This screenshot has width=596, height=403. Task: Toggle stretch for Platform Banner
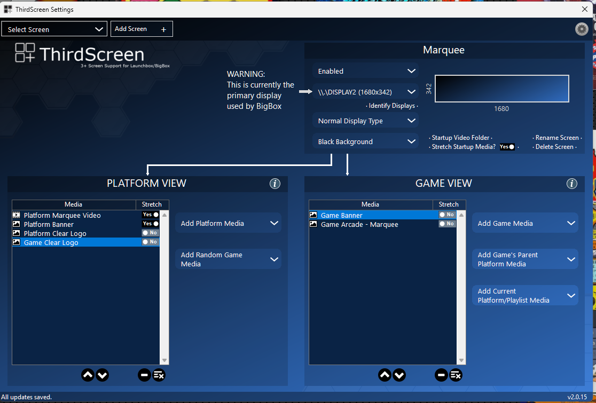pyautogui.click(x=151, y=224)
